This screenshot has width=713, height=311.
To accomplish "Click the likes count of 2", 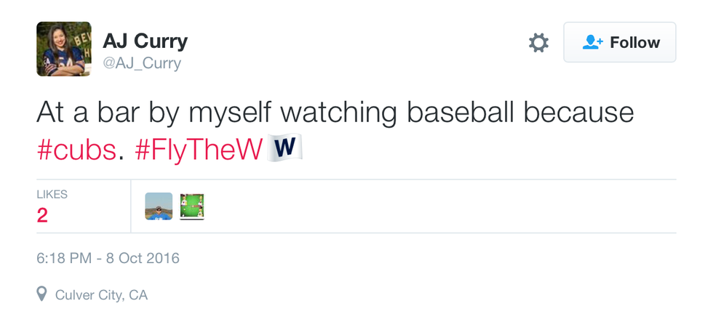I will click(x=42, y=216).
